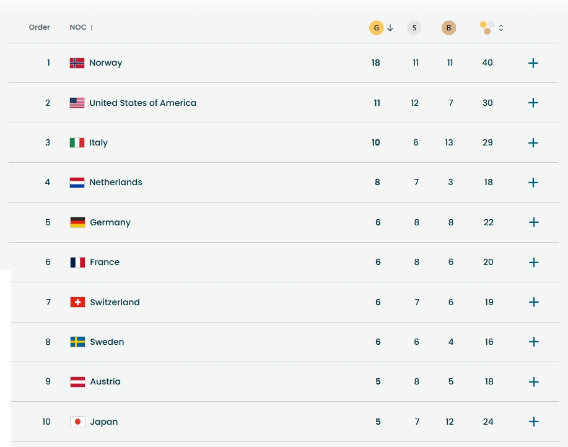Click the Switzerland flag icon
This screenshot has width=568, height=447.
pyautogui.click(x=77, y=302)
